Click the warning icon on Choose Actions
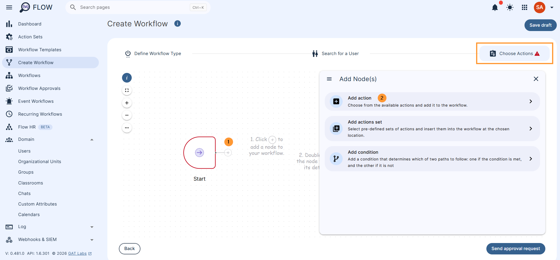Image resolution: width=560 pixels, height=260 pixels. [x=537, y=54]
